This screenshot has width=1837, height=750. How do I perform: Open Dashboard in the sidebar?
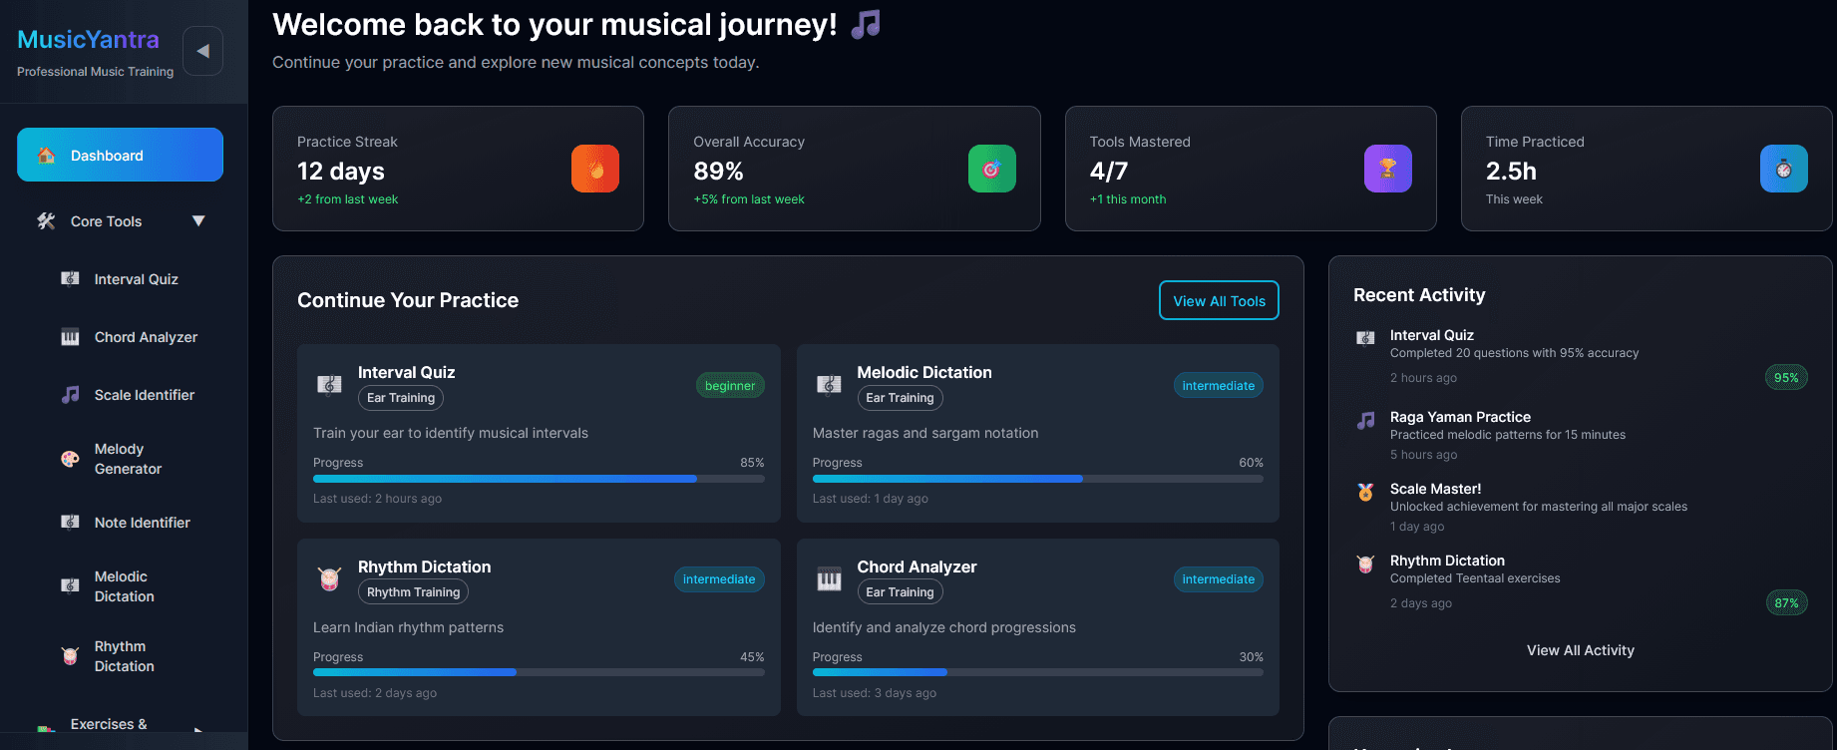tap(120, 155)
